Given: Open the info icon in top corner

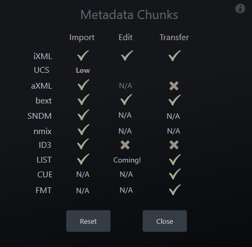Looking at the screenshot, I should coord(240,8).
